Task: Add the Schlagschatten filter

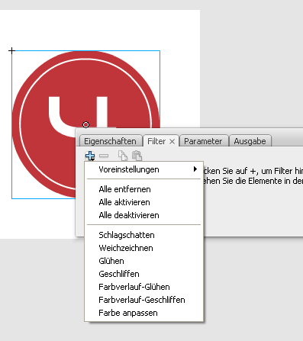Action: tap(144, 235)
